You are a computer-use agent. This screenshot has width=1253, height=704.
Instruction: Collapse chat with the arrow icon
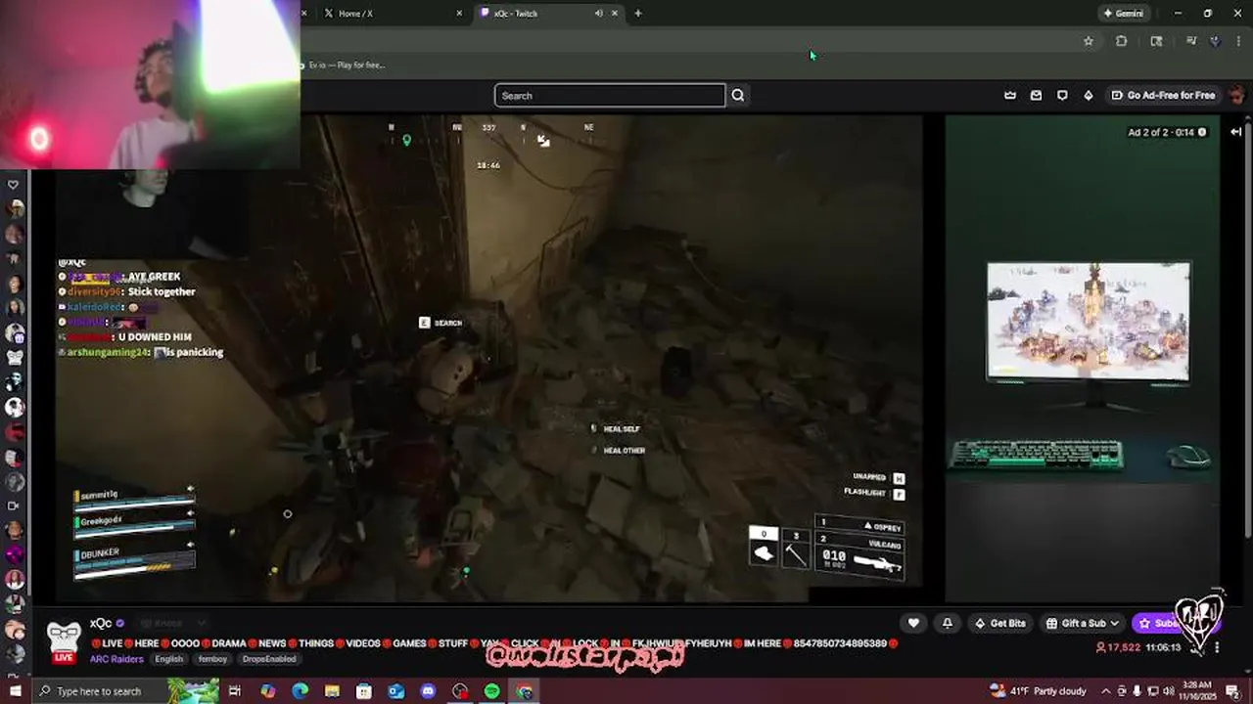click(x=1236, y=131)
